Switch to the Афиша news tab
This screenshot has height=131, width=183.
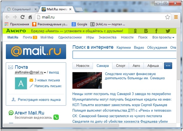[153, 66]
